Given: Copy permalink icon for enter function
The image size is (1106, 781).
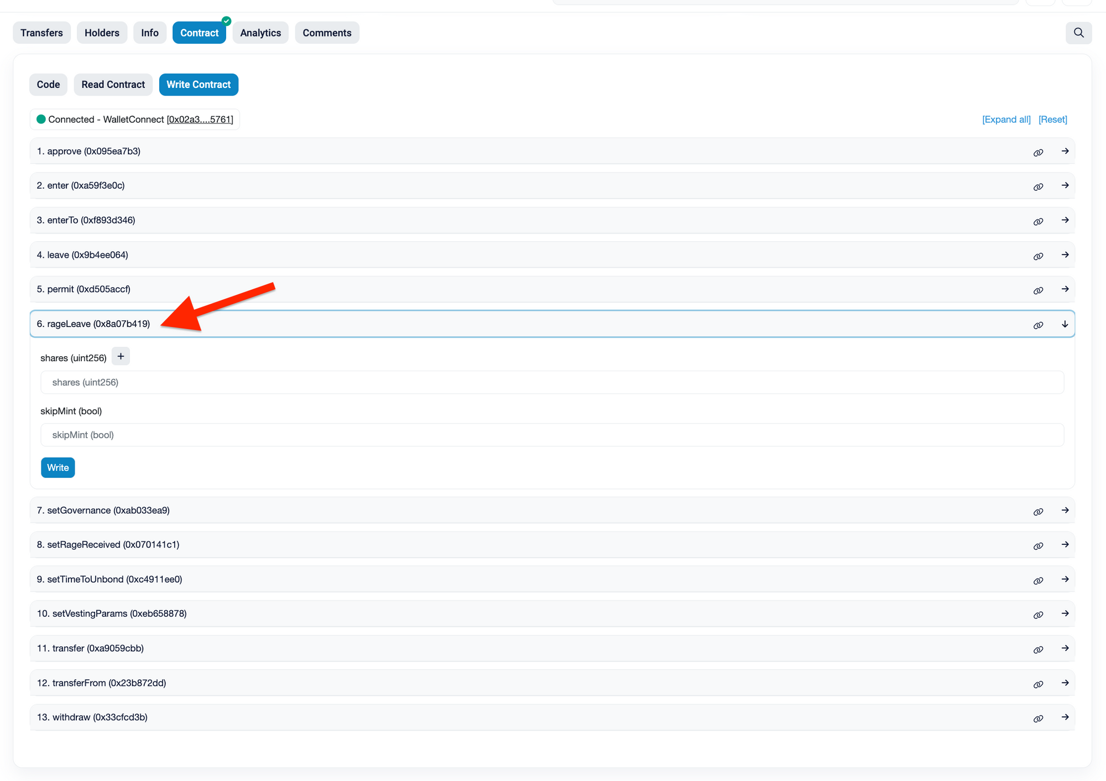Looking at the screenshot, I should 1038,186.
